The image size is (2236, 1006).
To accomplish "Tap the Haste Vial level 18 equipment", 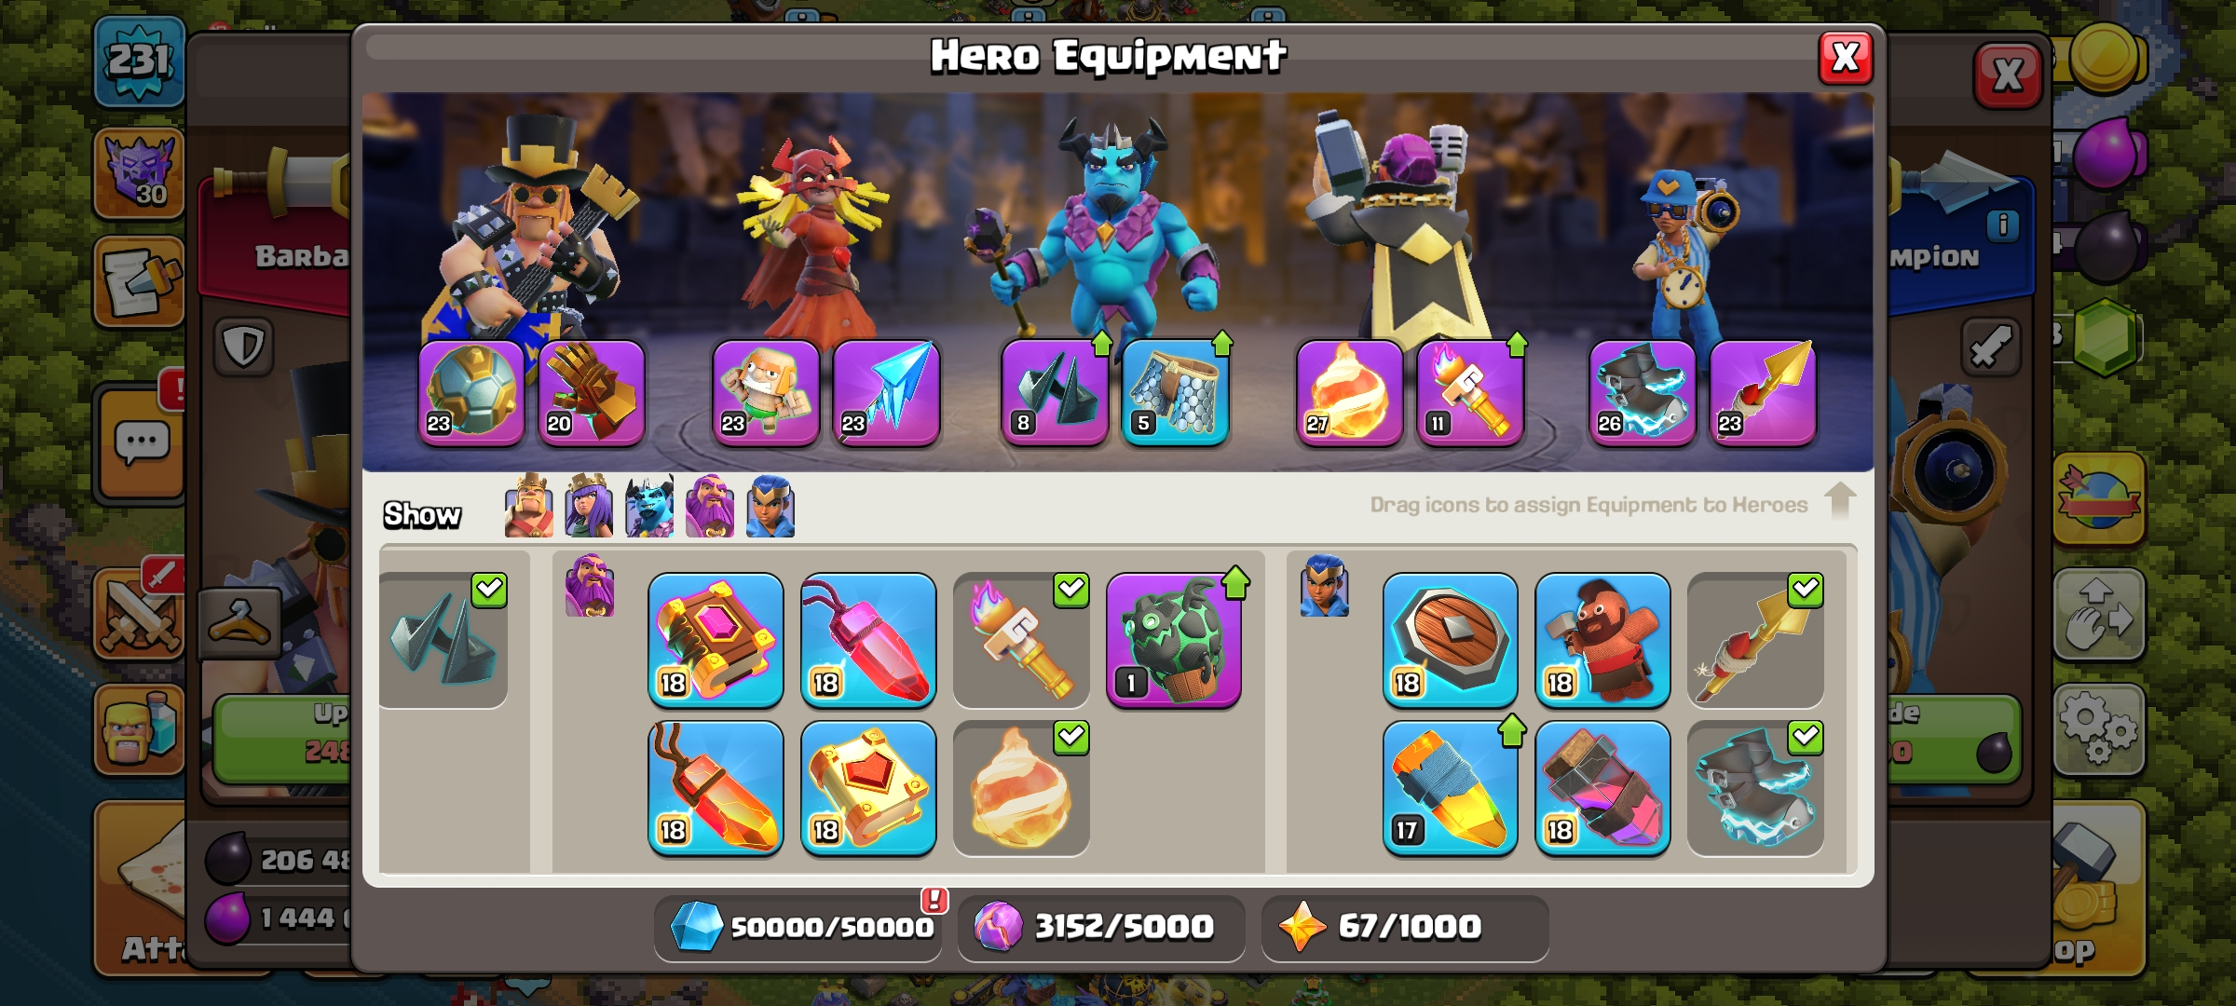I will [1602, 788].
